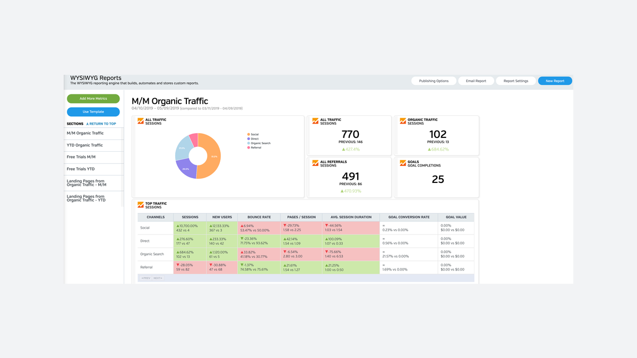Click the orange Social slice of pie chart
Image resolution: width=637 pixels, height=358 pixels.
point(214,156)
